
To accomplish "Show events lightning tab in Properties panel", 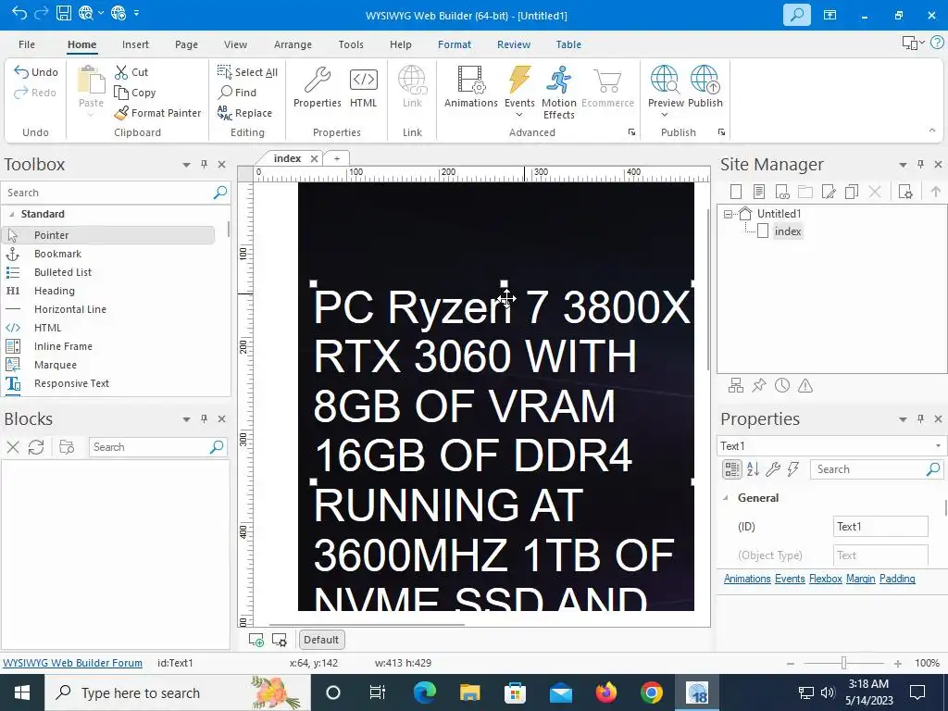I will point(793,469).
